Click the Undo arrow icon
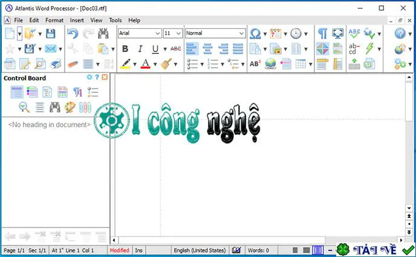This screenshot has height=257, width=416. coord(73,34)
